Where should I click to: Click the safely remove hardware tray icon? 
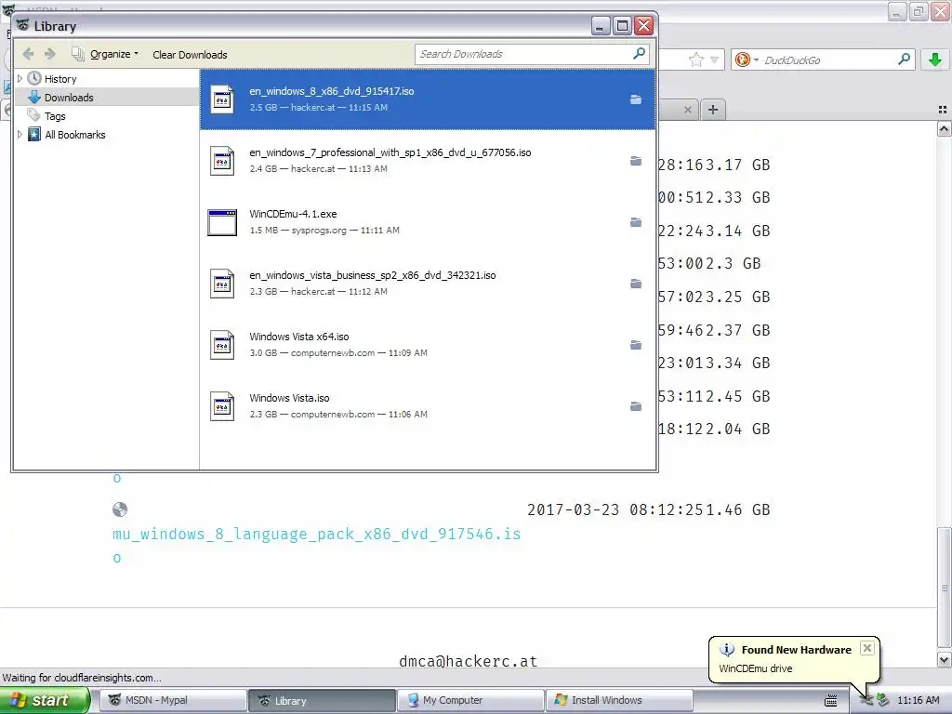883,701
